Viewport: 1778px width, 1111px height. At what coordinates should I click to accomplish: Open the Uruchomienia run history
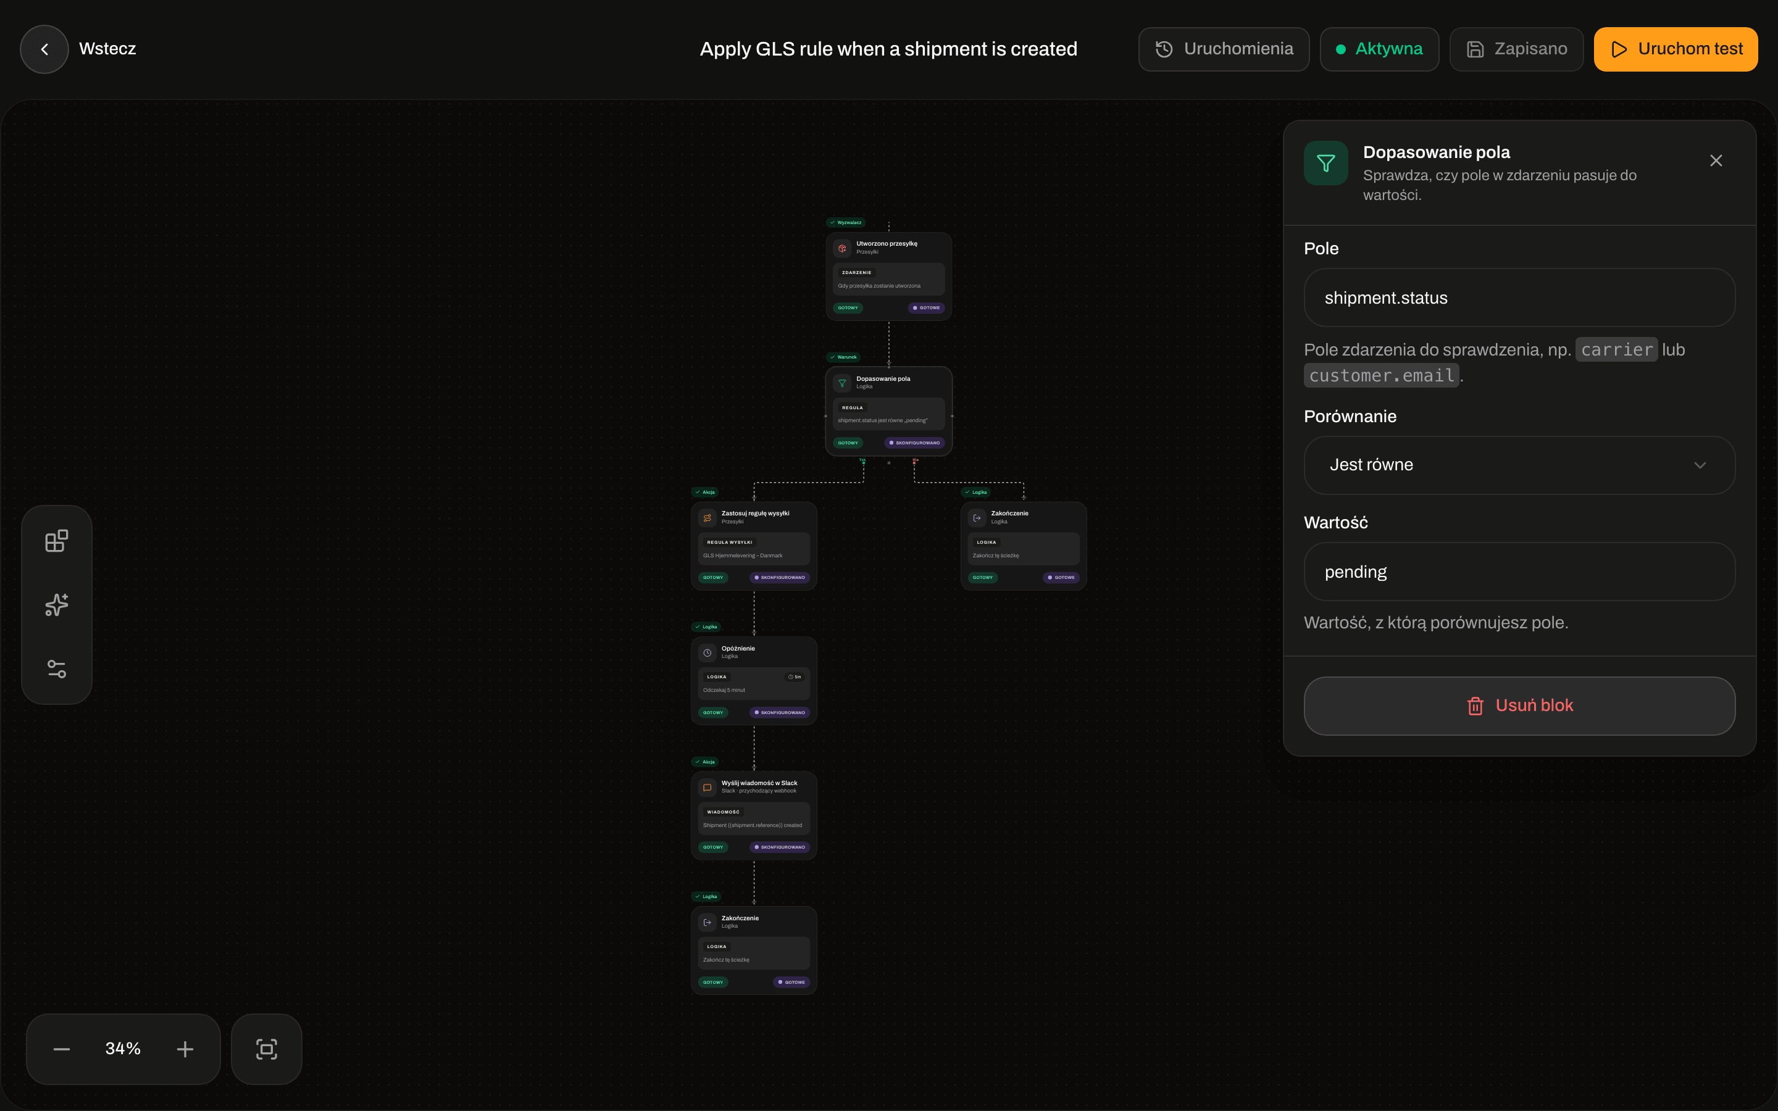click(x=1223, y=49)
